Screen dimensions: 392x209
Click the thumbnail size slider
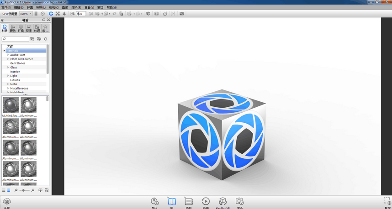[x=24, y=190]
